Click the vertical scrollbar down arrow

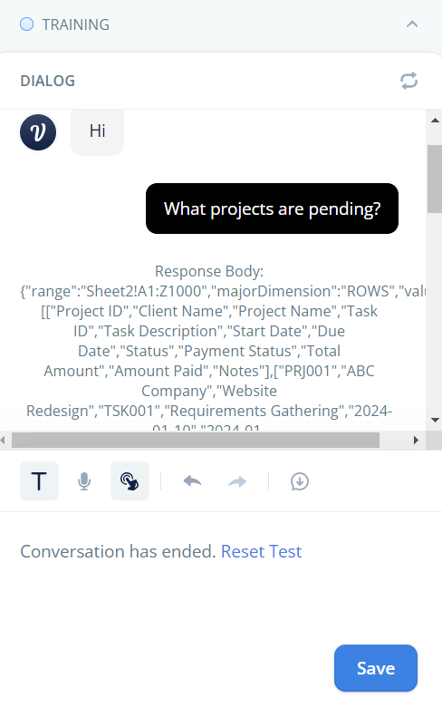(435, 420)
